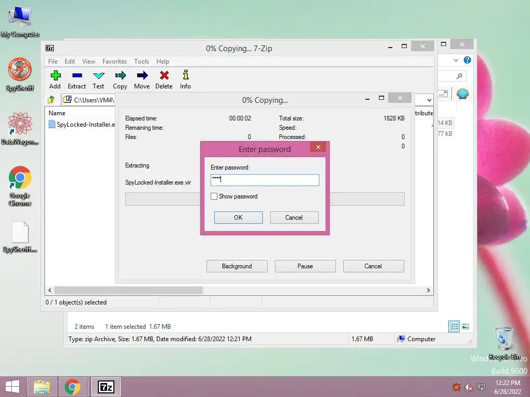The height and width of the screenshot is (397, 530).
Task: Click the muted volume tray icon
Action: (468, 387)
